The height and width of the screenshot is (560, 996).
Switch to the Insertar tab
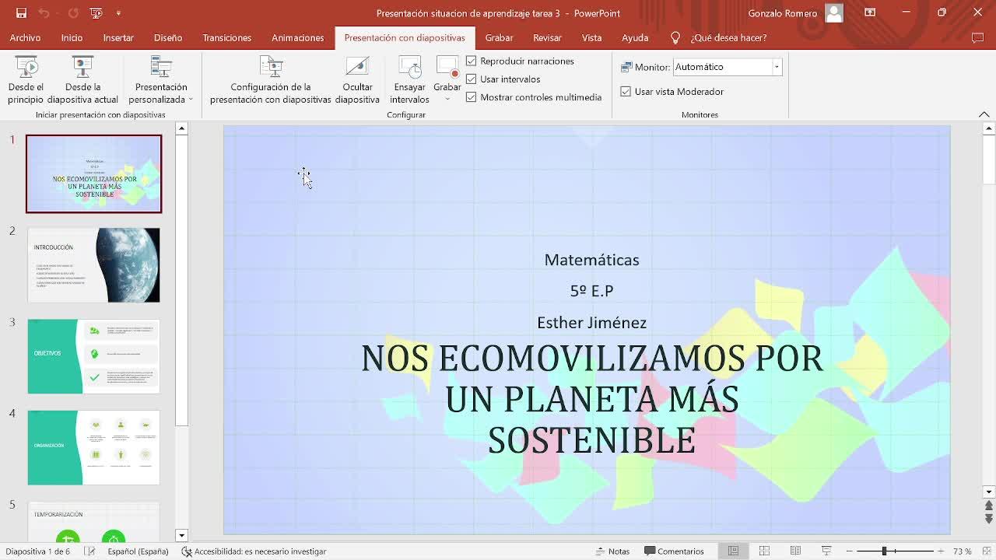[x=118, y=37]
